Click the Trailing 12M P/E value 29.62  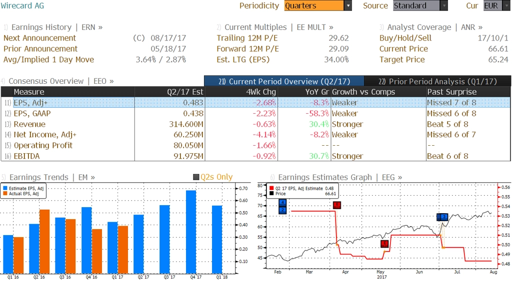tap(338, 38)
